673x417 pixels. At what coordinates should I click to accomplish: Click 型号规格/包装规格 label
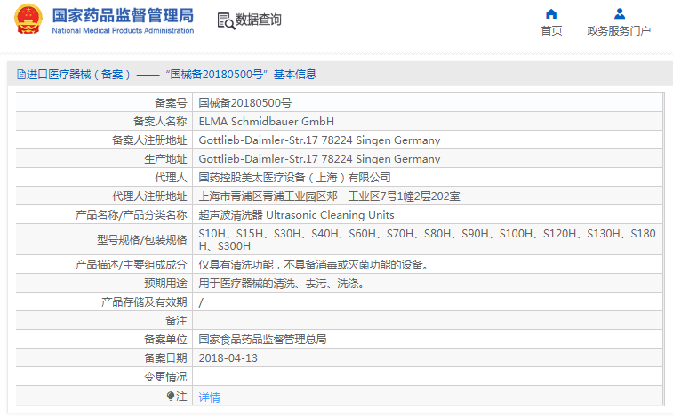142,240
